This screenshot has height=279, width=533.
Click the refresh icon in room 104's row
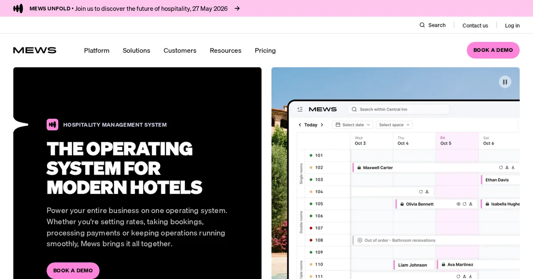(x=421, y=192)
